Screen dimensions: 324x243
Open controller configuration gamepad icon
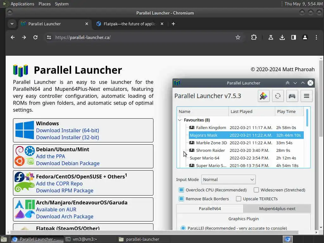[292, 96]
